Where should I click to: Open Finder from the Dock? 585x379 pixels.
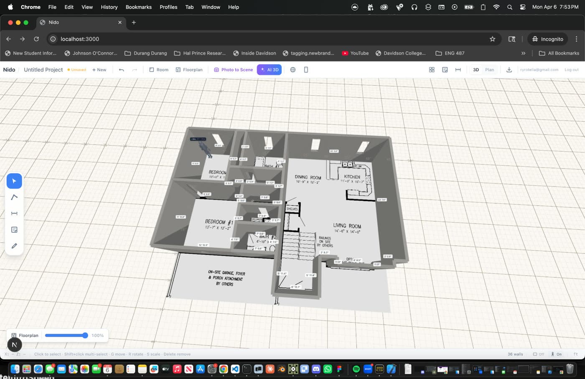[15, 369]
